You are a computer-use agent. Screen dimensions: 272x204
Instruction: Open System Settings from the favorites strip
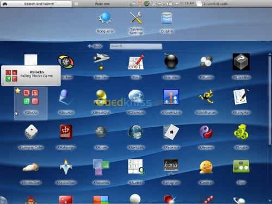(136, 23)
